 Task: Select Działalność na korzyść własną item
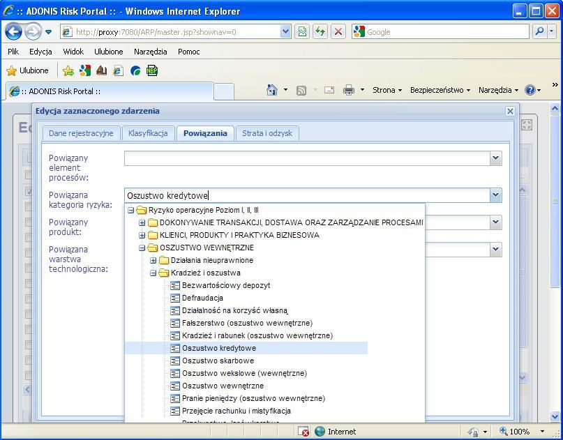[235, 310]
